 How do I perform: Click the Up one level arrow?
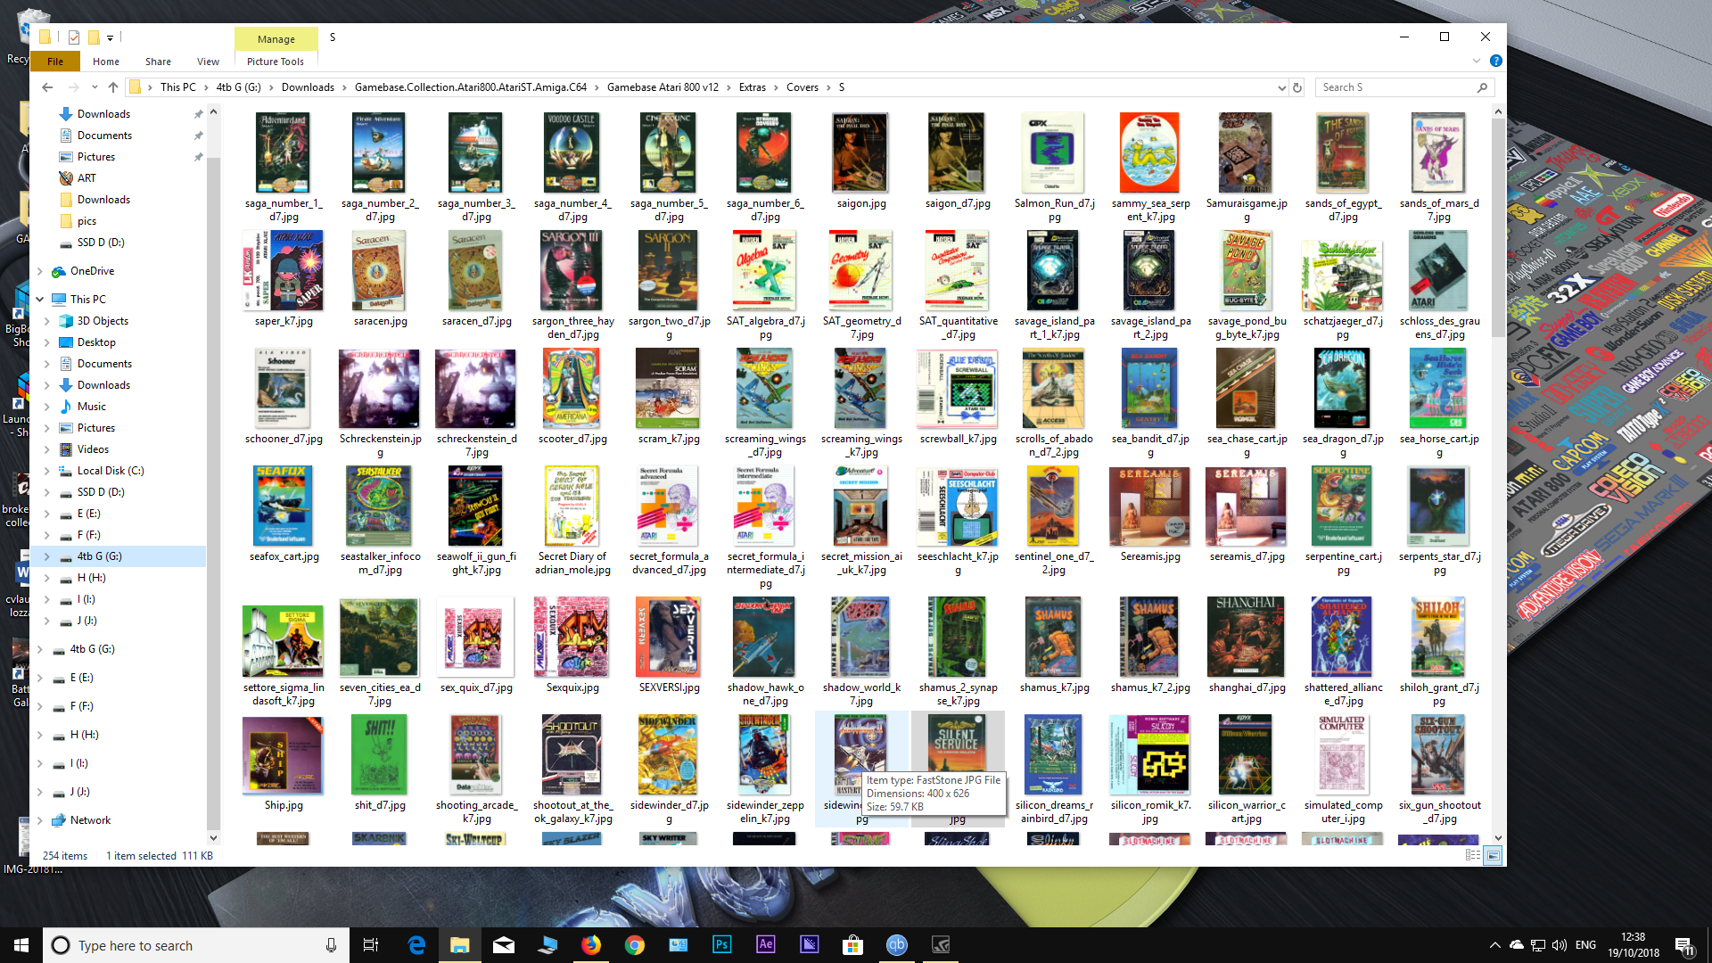point(112,87)
